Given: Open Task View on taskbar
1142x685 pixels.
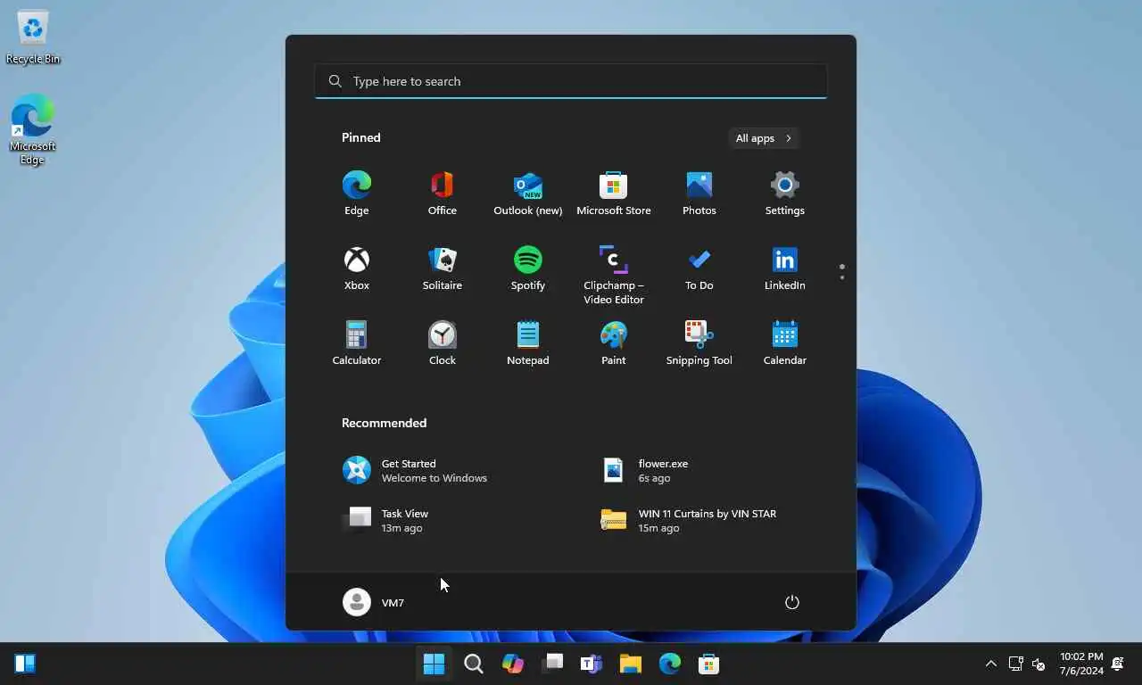Looking at the screenshot, I should (552, 664).
